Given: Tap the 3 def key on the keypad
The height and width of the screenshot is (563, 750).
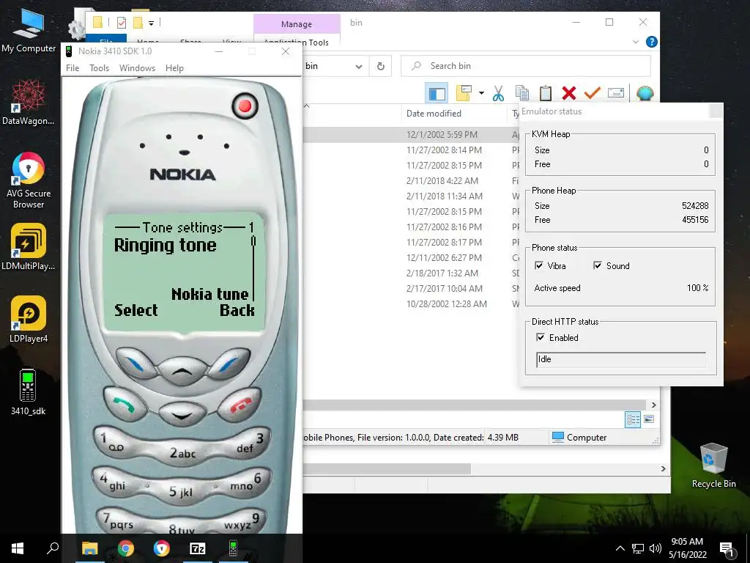Looking at the screenshot, I should [249, 444].
